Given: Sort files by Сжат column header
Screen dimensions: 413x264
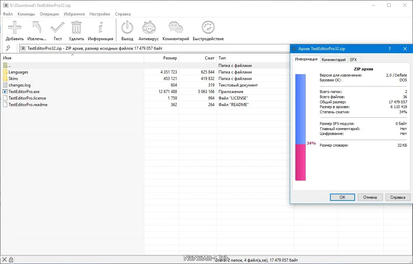Looking at the screenshot, I should point(198,58).
